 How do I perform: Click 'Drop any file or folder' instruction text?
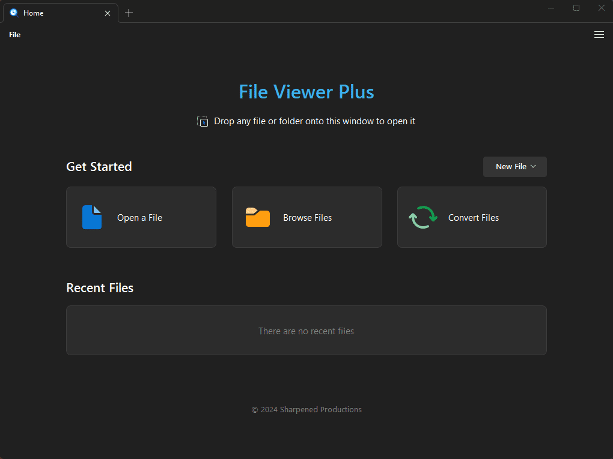[x=315, y=121]
